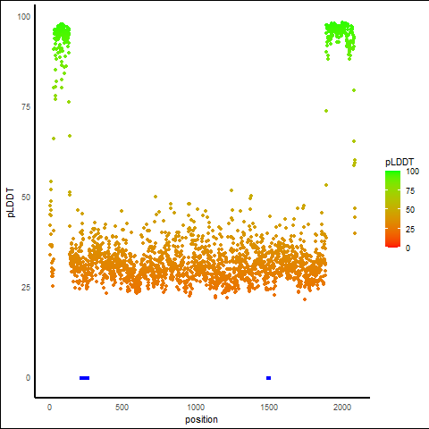Click the legend label 75
Image resolution: width=429 pixels, height=429 pixels.
(410, 191)
